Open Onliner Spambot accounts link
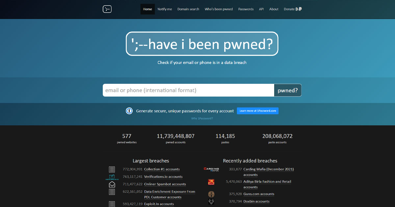The width and height of the screenshot is (395, 207). point(165,184)
